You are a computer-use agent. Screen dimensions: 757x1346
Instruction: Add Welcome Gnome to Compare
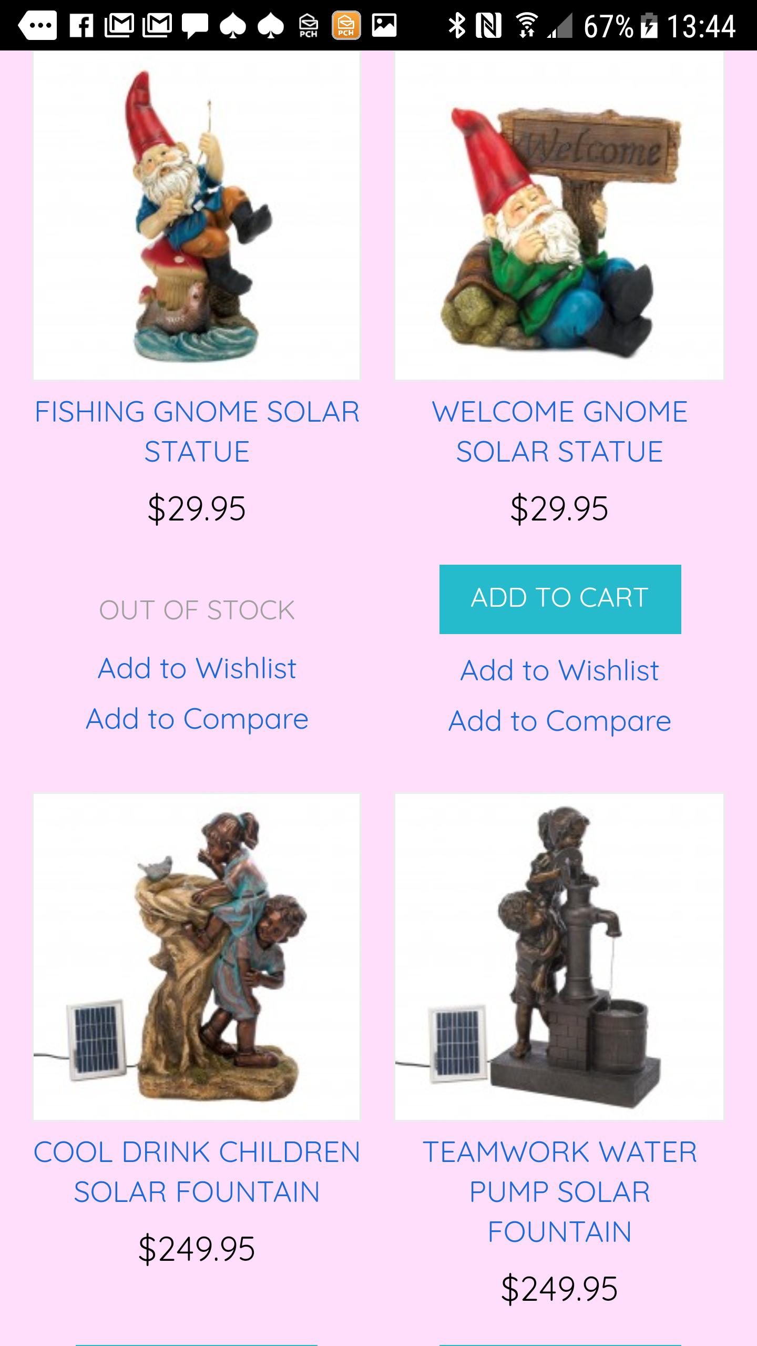[x=560, y=721]
